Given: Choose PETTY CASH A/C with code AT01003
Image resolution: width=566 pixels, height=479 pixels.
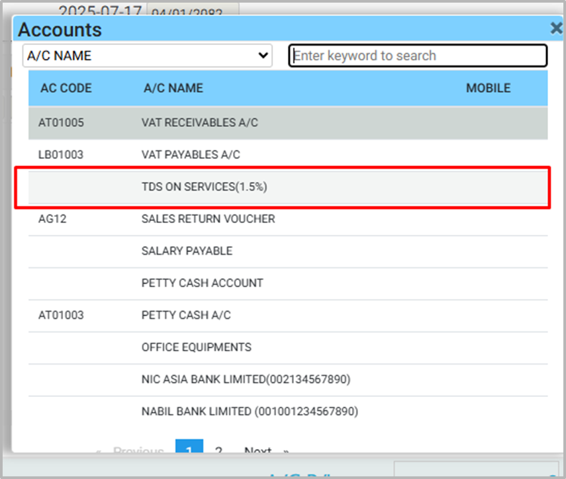Looking at the screenshot, I should 186,316.
